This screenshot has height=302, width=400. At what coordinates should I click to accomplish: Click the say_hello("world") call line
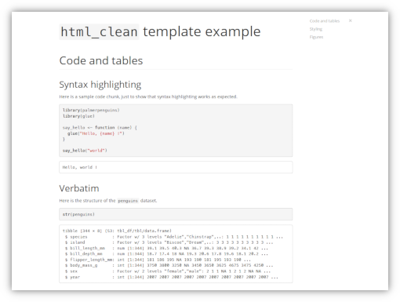pos(85,151)
